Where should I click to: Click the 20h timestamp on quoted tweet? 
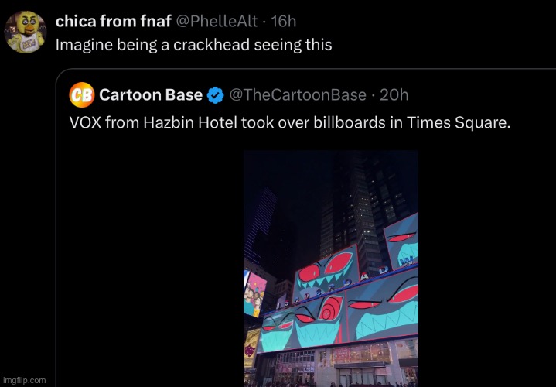[394, 95]
